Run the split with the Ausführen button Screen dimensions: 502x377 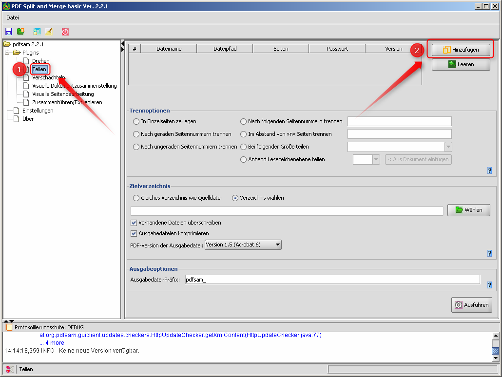471,304
